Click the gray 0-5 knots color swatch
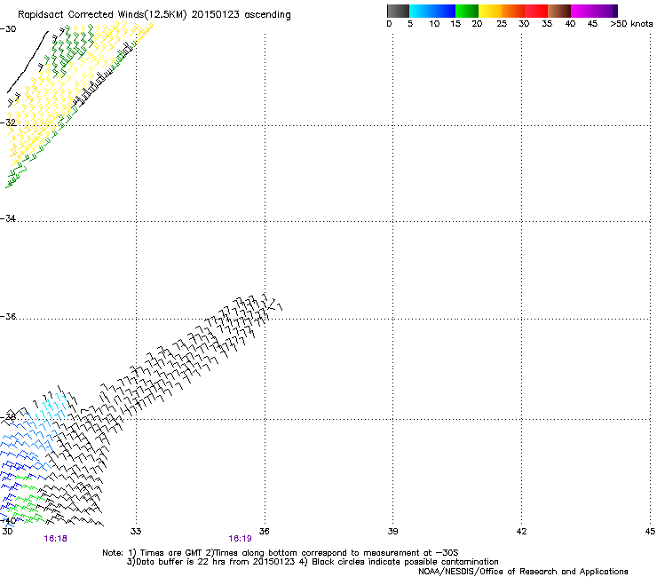657x577 pixels. [x=398, y=11]
